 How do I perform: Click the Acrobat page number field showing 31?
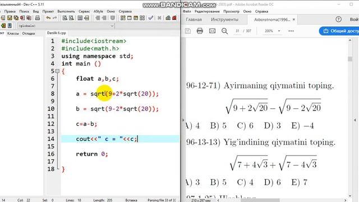pos(237,31)
